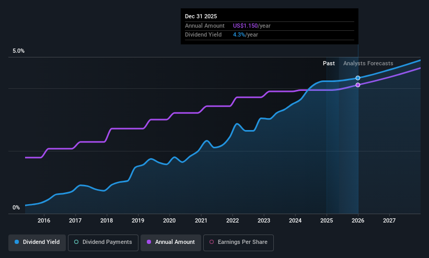Click the 2017 x-axis label
Screen dimensions: 429x258
point(75,220)
